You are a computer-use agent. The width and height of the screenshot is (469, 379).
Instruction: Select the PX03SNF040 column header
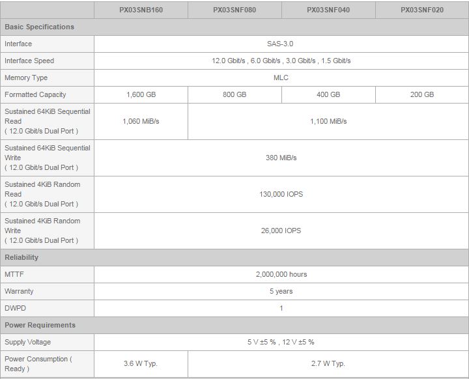(328, 10)
